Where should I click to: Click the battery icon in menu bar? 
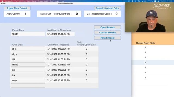145,1
